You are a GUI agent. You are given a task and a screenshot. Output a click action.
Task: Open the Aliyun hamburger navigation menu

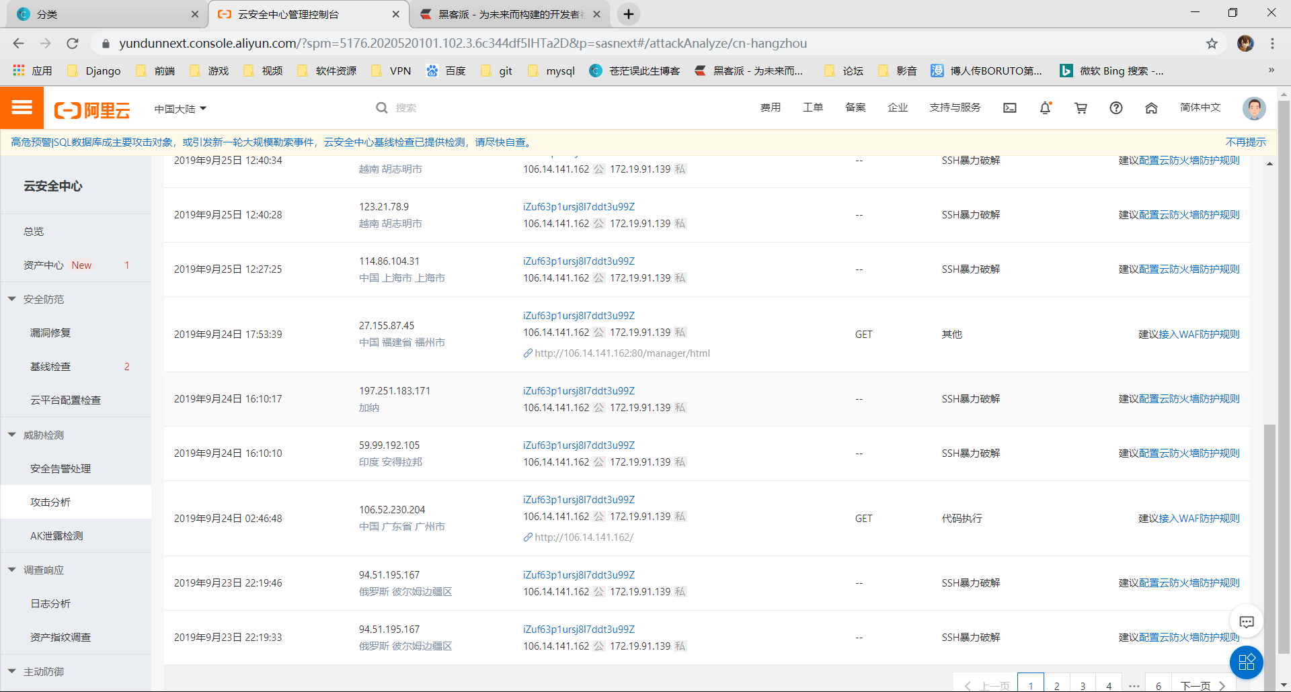22,107
